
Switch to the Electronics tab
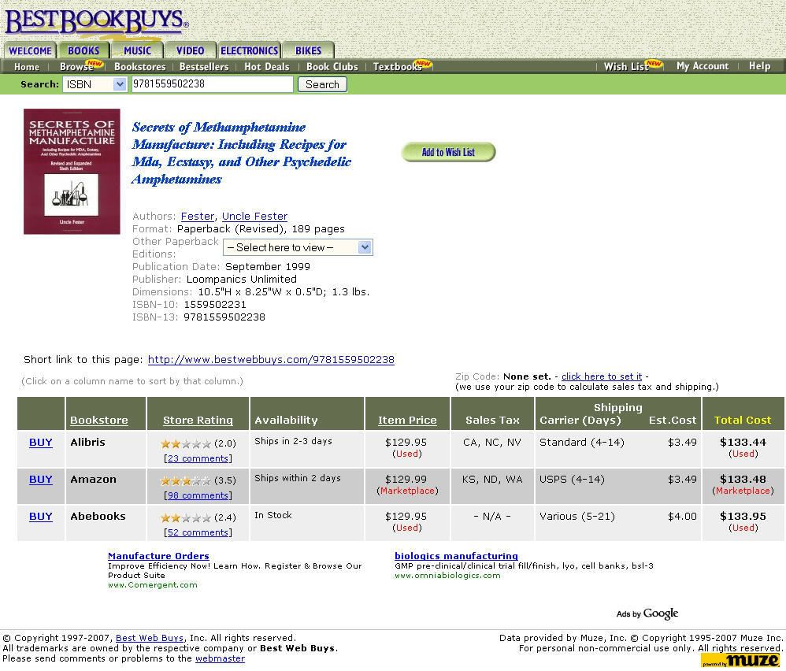click(x=249, y=50)
